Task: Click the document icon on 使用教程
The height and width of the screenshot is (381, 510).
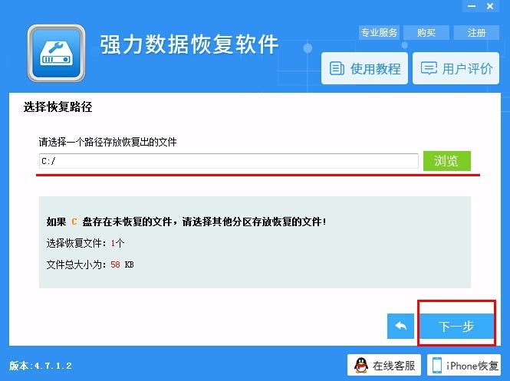Action: pos(337,68)
